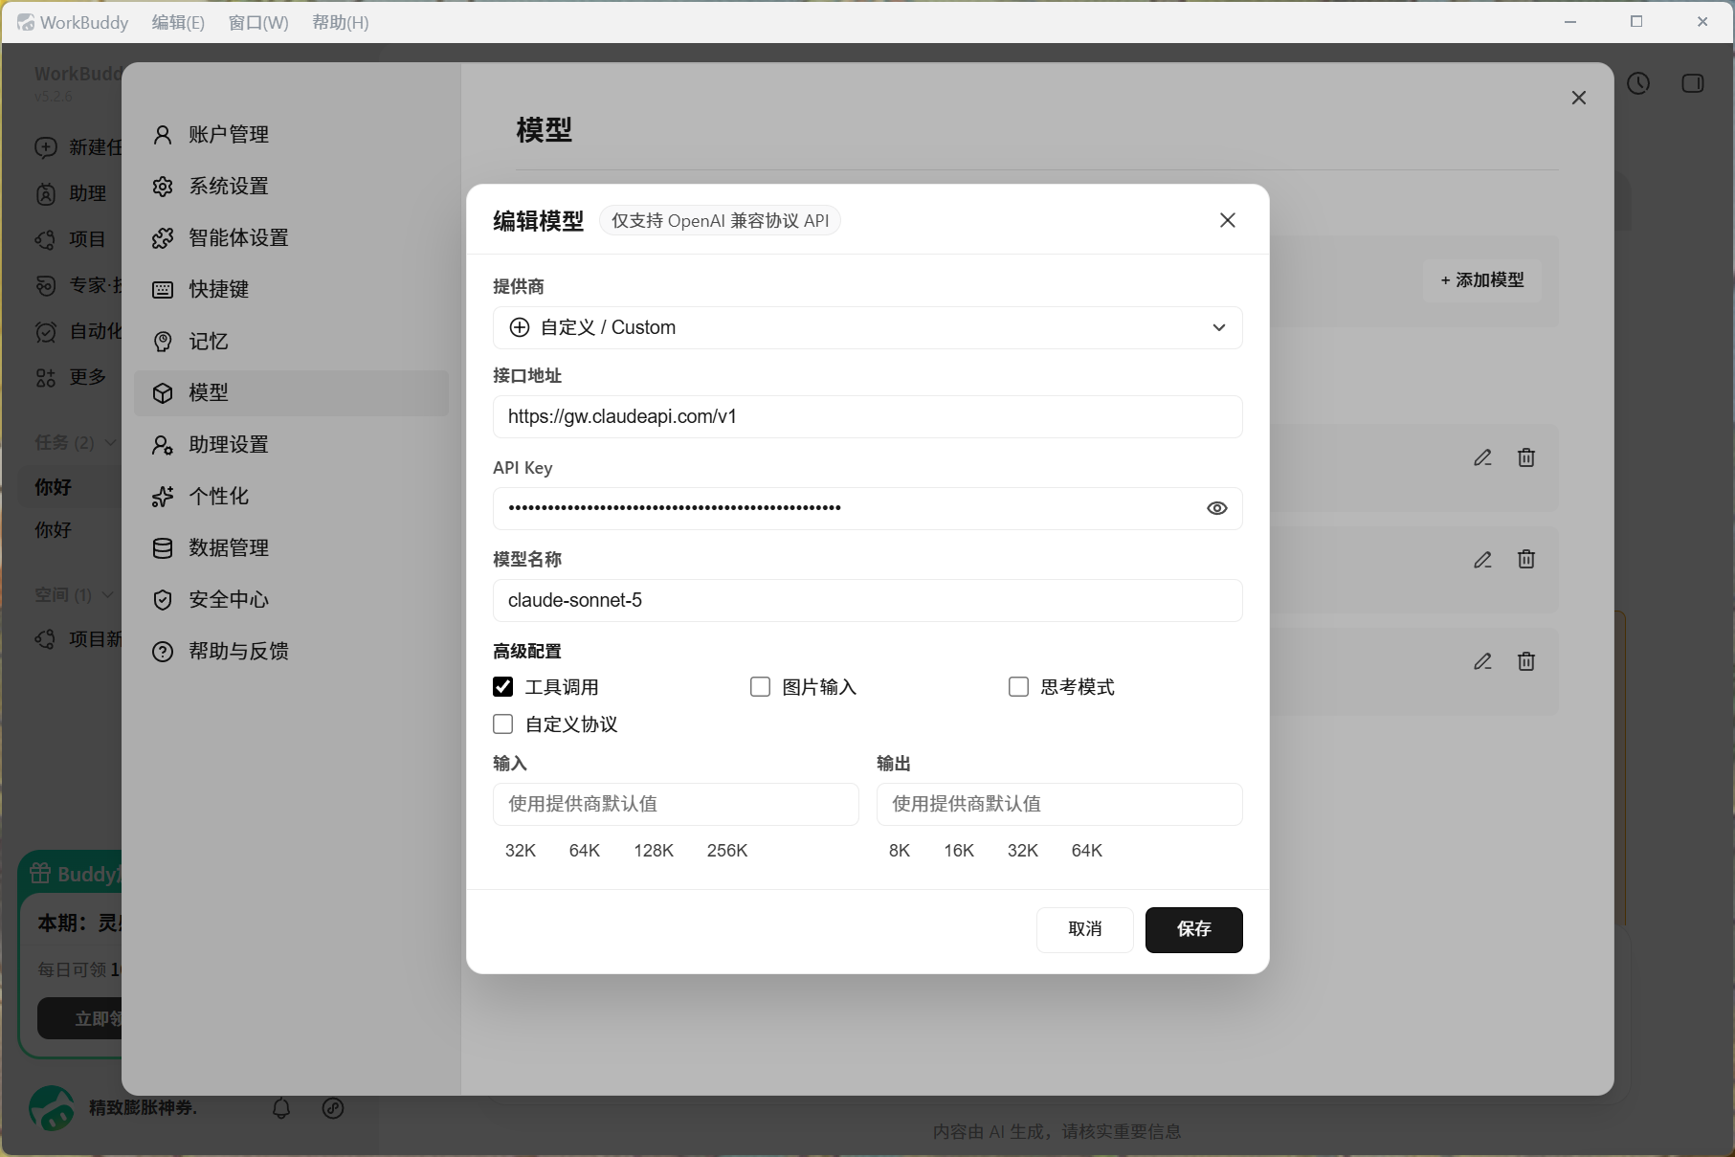The height and width of the screenshot is (1157, 1735).
Task: Open 更多 in main sidebar
Action: [72, 377]
